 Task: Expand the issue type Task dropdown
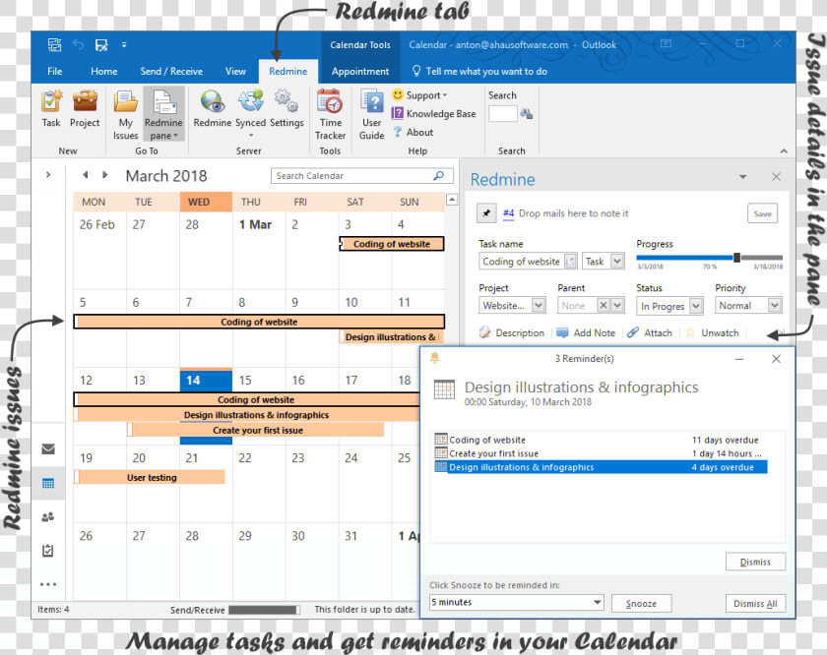(x=617, y=262)
